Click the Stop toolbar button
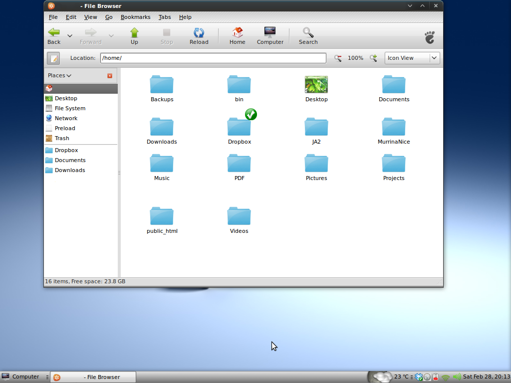This screenshot has height=383, width=511. (167, 36)
